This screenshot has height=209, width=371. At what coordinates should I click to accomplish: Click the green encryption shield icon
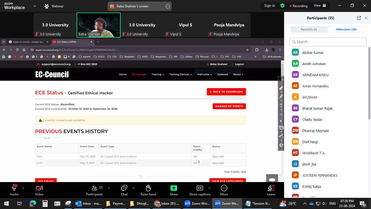pyautogui.click(x=282, y=5)
